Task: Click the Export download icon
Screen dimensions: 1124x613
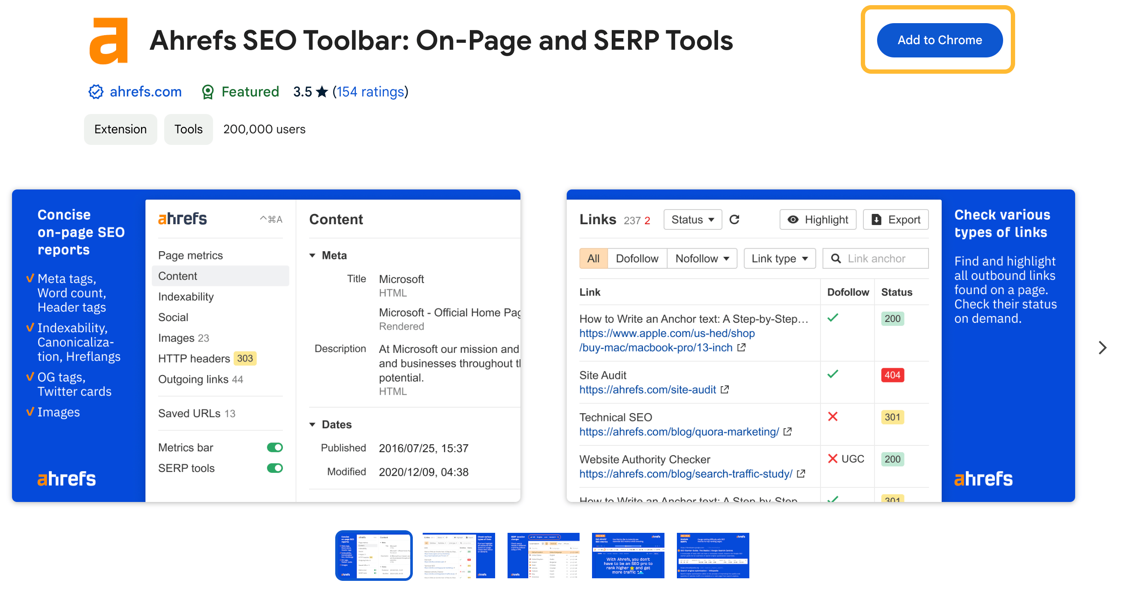Action: 876,219
